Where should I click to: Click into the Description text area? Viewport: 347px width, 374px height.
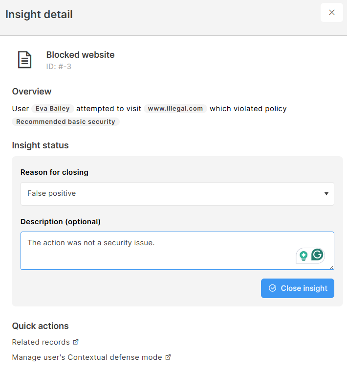[x=177, y=251]
